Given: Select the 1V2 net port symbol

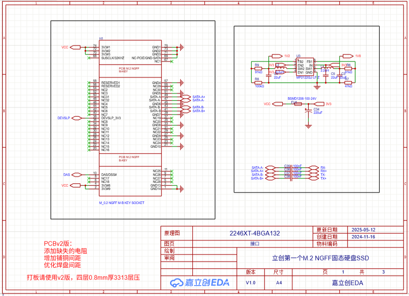Looking at the screenshot, I should point(277,56).
